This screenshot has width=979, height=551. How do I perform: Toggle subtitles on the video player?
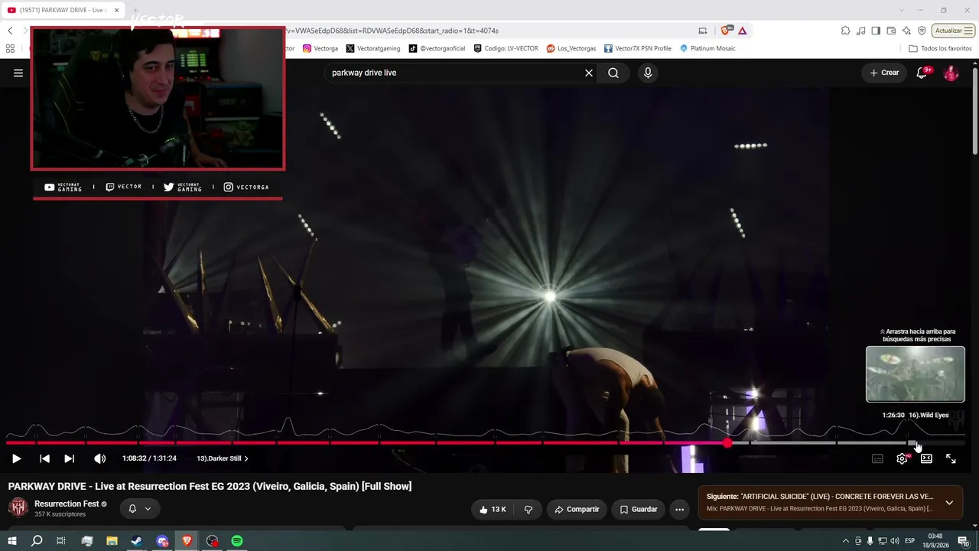[x=877, y=458]
